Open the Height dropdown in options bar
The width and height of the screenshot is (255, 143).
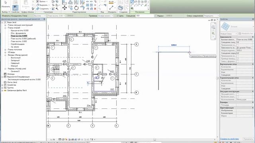tap(40, 16)
